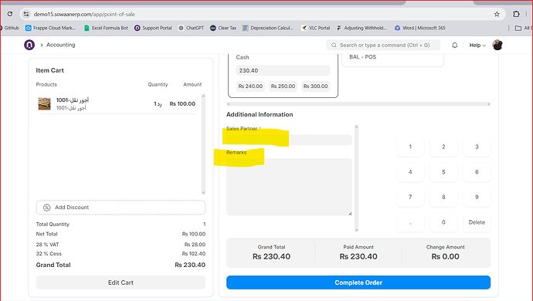Tap the numpad Delete key

click(x=477, y=222)
